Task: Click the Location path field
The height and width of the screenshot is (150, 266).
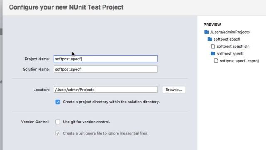Action: click(x=105, y=90)
